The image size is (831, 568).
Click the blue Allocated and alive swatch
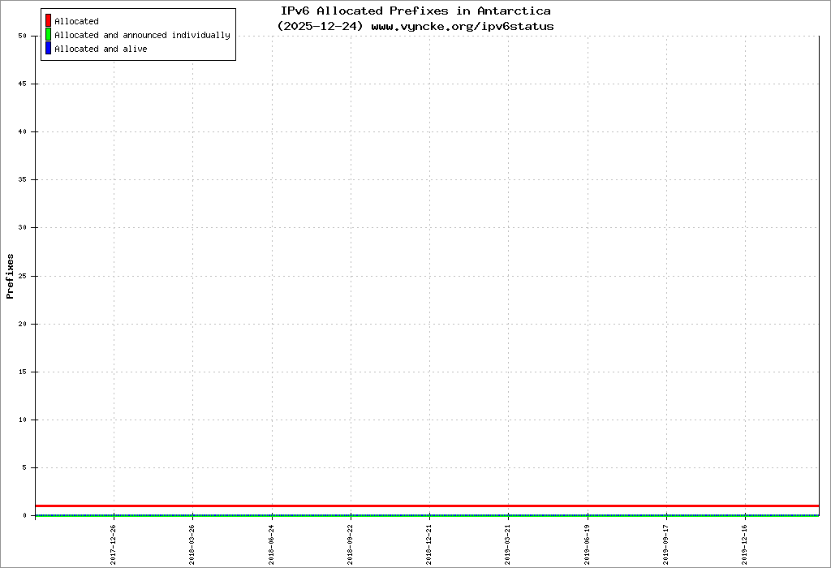(x=48, y=49)
